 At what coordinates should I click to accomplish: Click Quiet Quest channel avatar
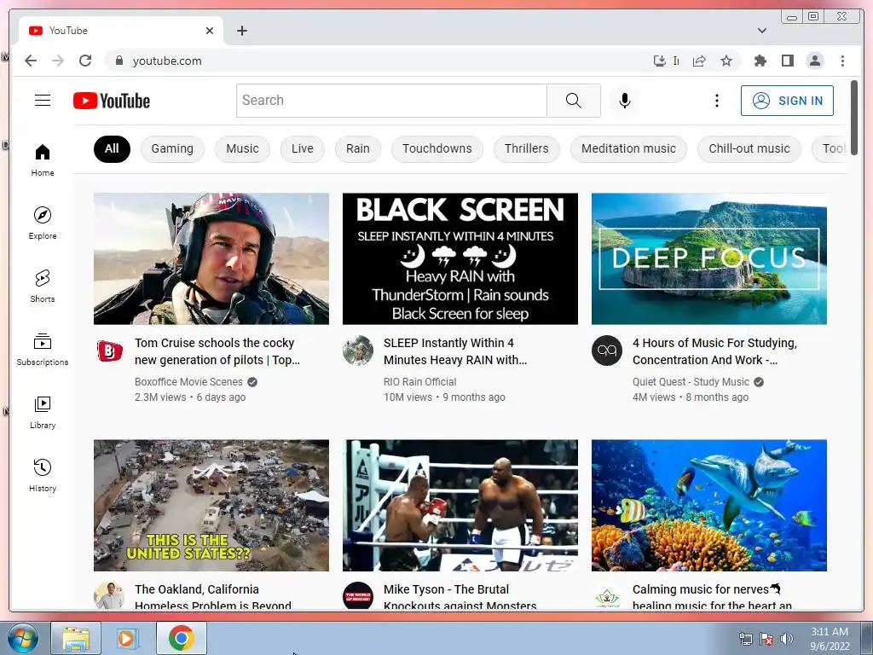[x=607, y=351]
